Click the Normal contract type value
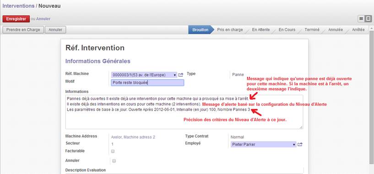The width and height of the screenshot is (374, 174). point(237,137)
